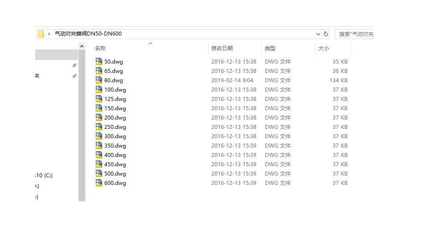The height and width of the screenshot is (240, 428).
Task: Sort files by 名称 column
Action: tap(100, 48)
